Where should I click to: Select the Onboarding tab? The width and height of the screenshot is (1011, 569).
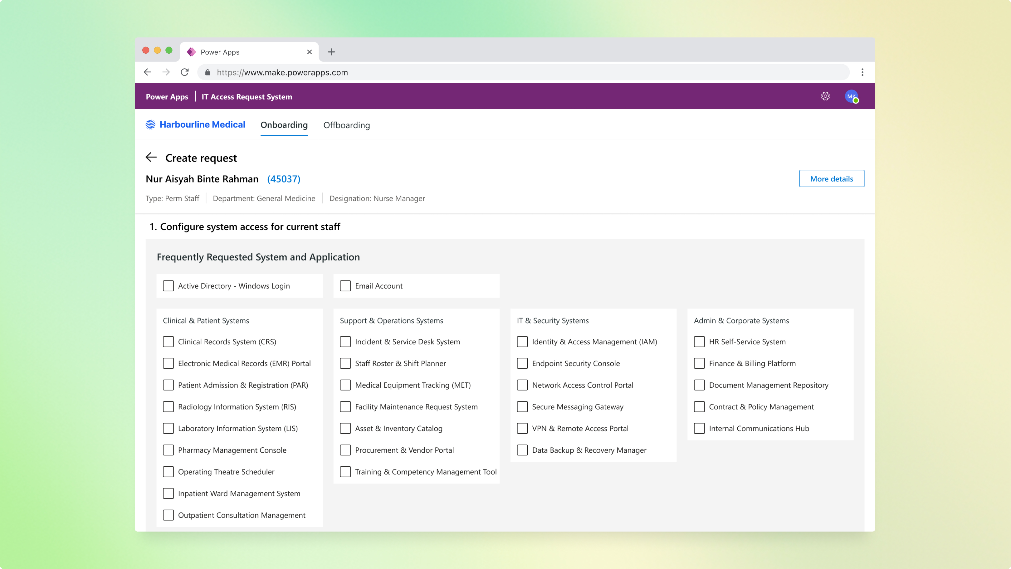(284, 125)
